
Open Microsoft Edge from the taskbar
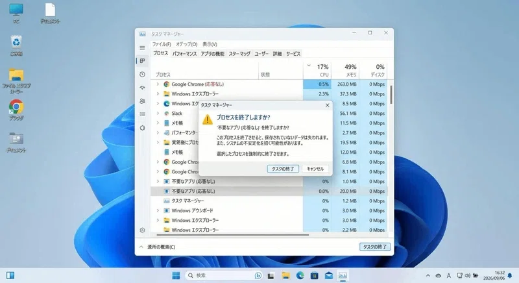[x=300, y=275]
